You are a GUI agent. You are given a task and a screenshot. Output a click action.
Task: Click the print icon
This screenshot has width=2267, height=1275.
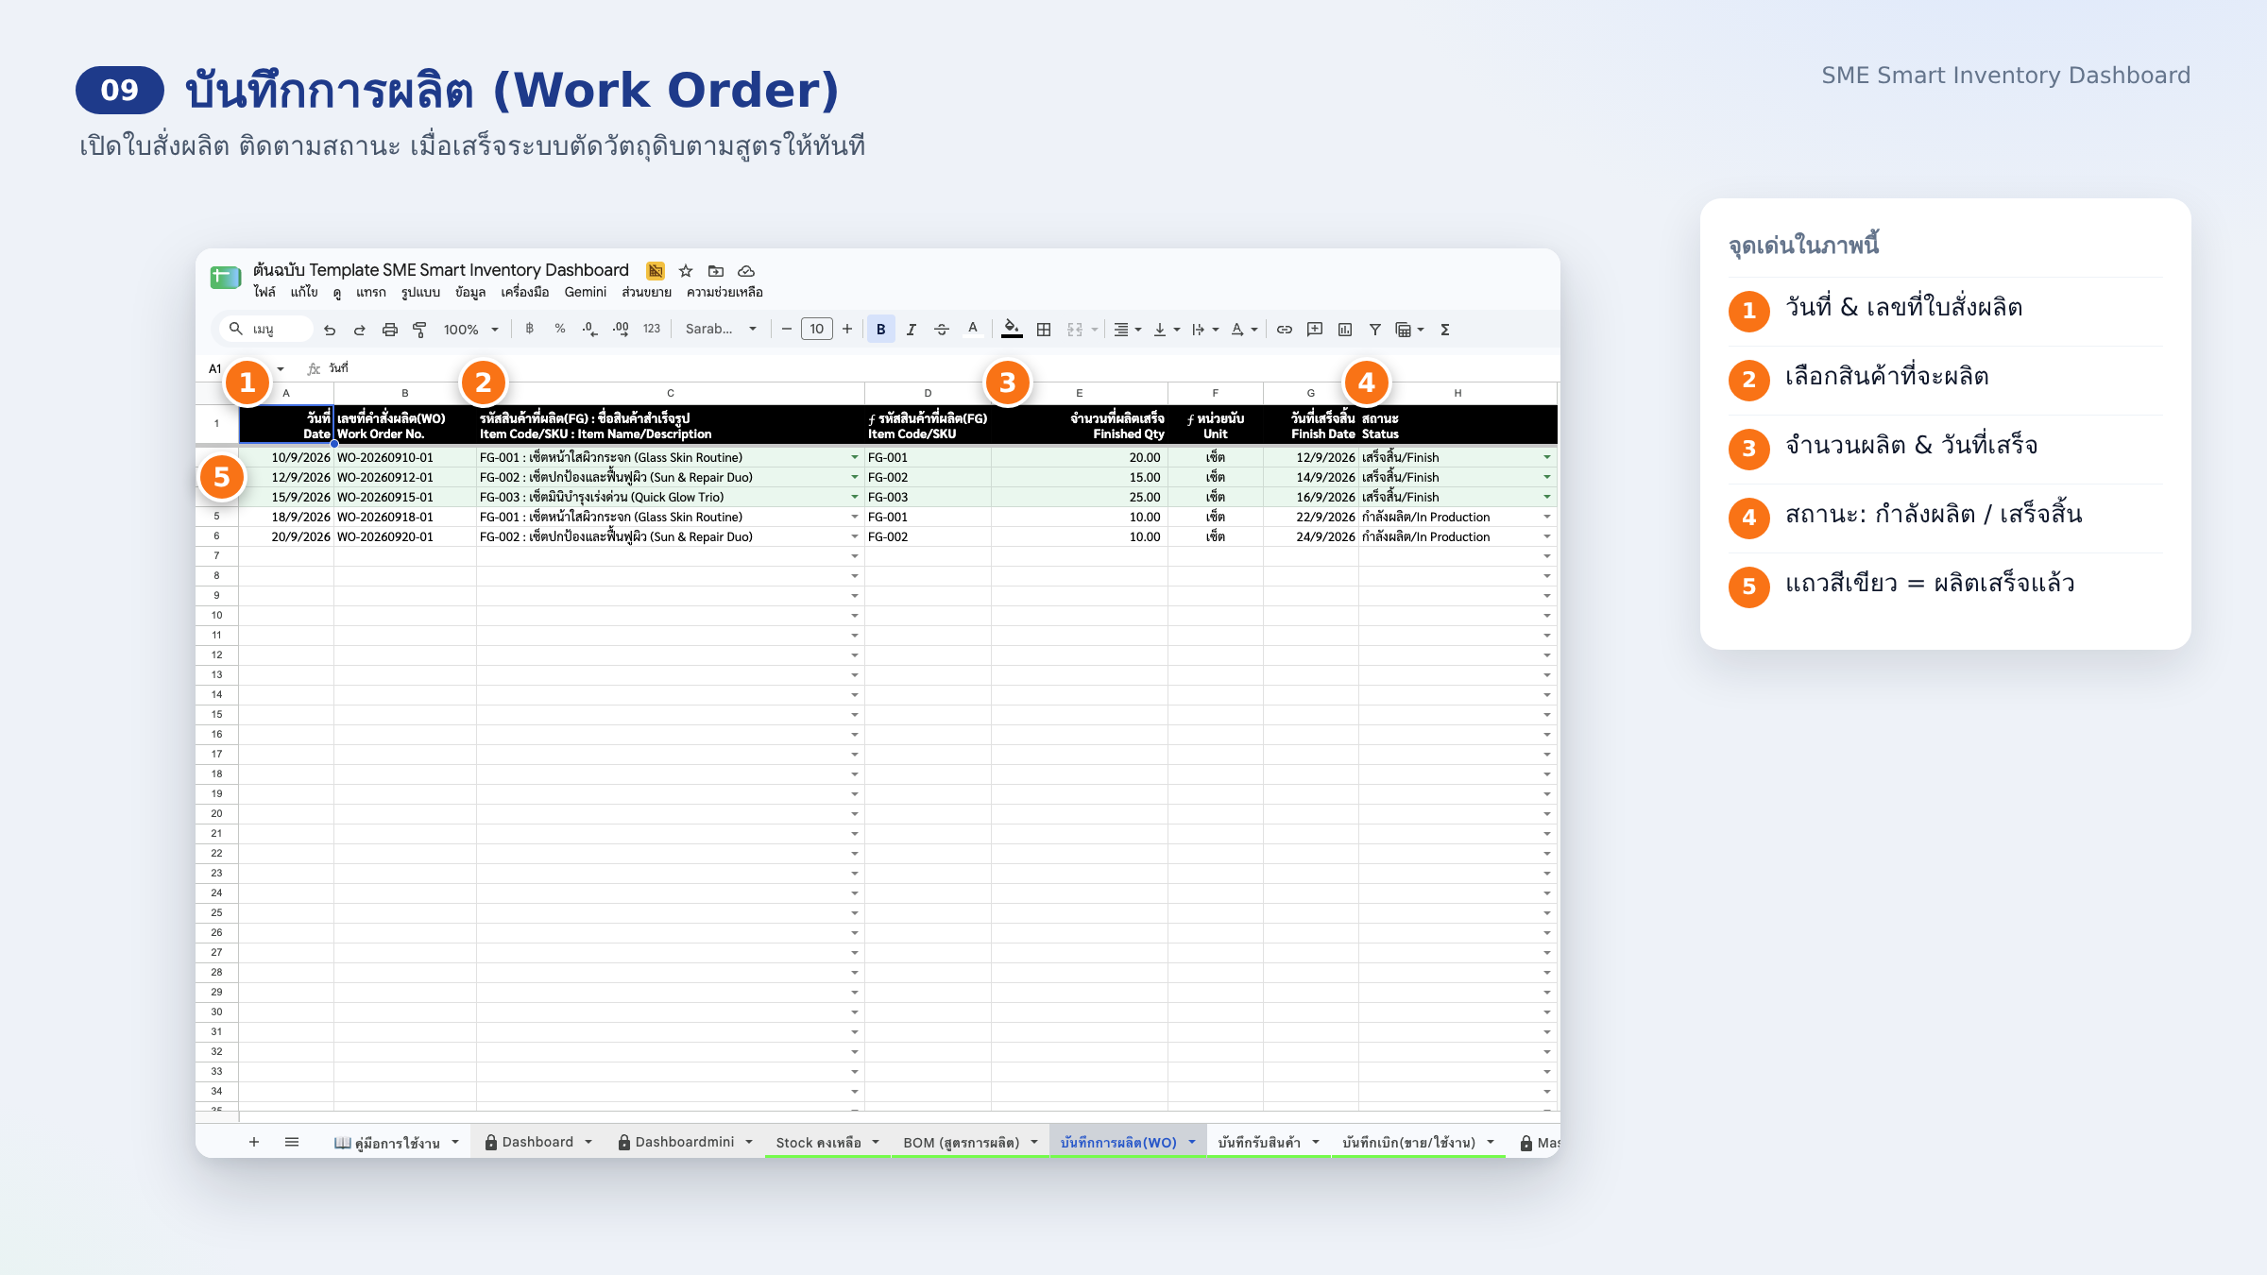[x=390, y=330]
